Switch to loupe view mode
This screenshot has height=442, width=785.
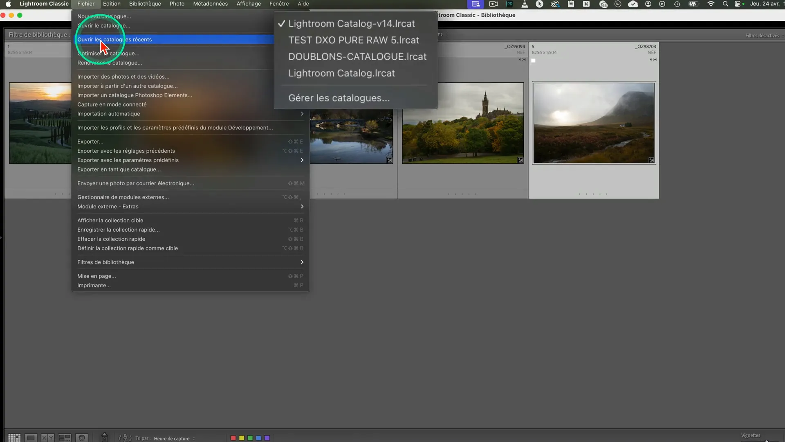click(31, 438)
